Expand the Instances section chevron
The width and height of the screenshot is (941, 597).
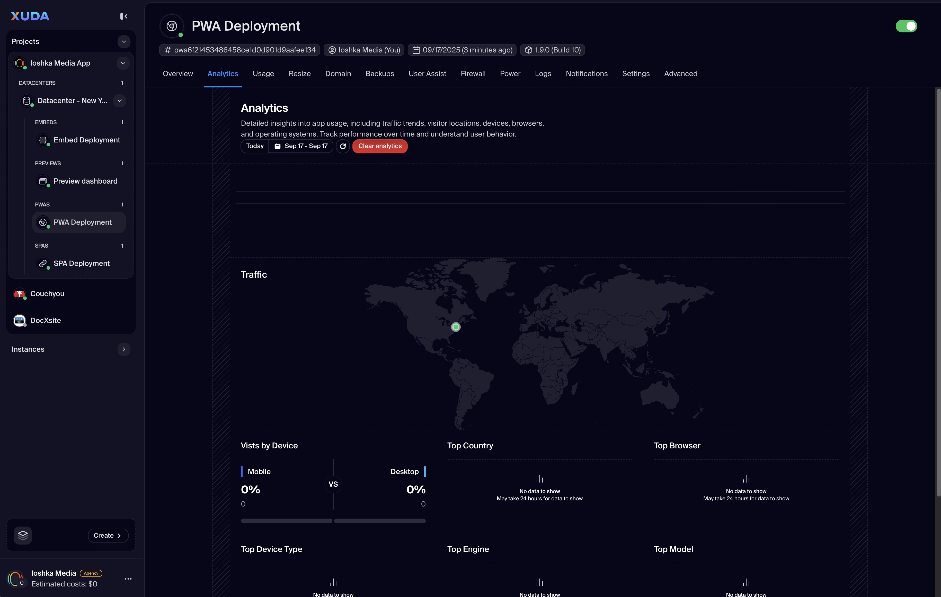(x=124, y=349)
